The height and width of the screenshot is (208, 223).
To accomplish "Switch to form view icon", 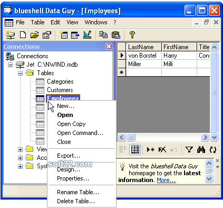I will tap(123, 150).
